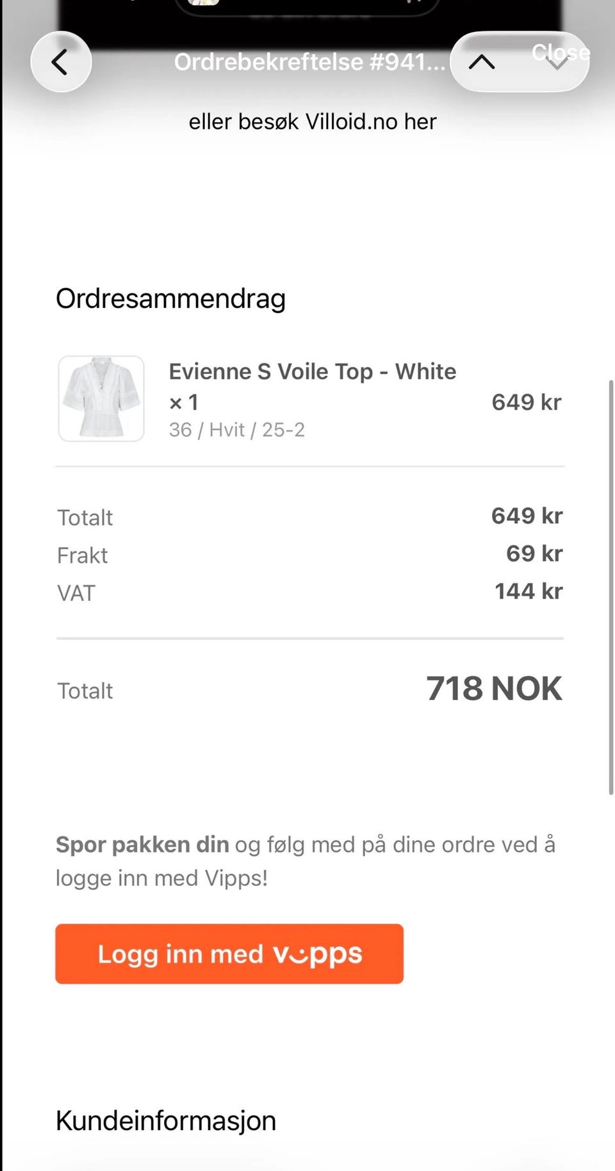The image size is (615, 1171).
Task: Click the vertical scrollbar on the right
Action: click(x=611, y=587)
